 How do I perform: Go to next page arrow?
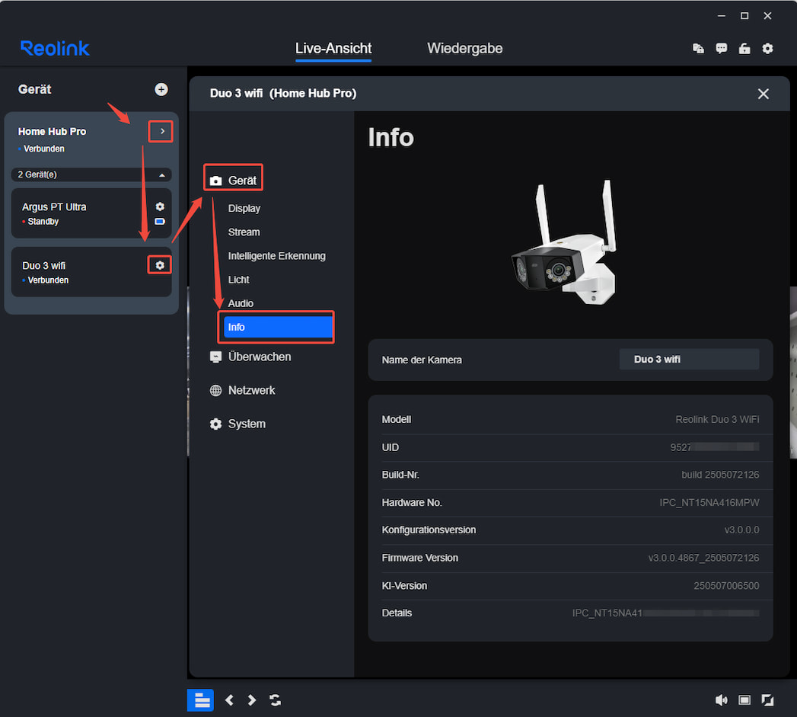click(x=252, y=700)
